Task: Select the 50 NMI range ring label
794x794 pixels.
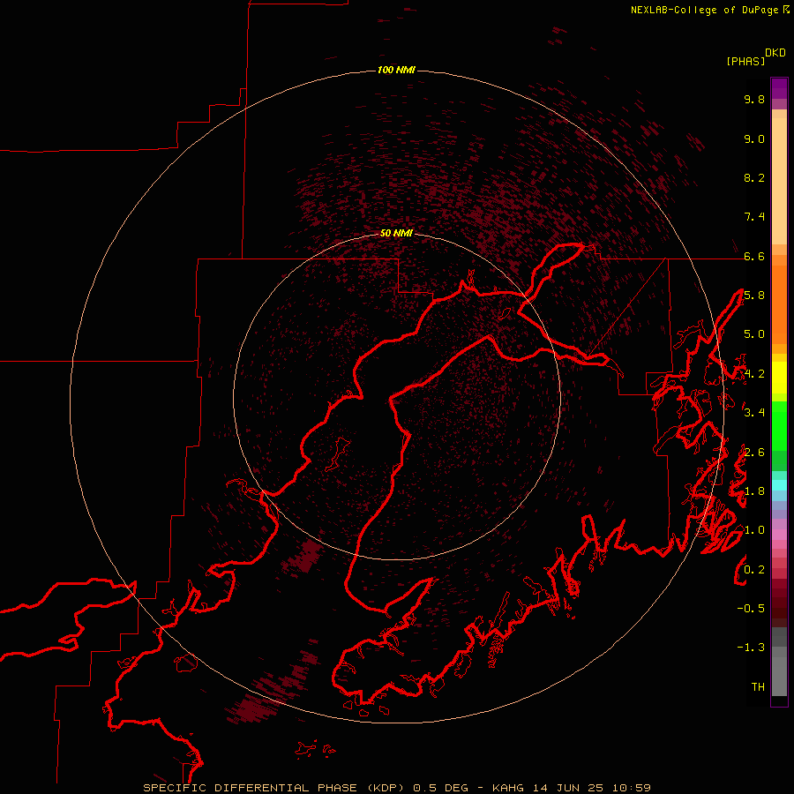Action: 396,233
